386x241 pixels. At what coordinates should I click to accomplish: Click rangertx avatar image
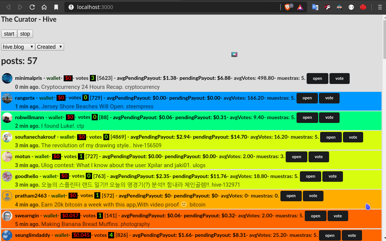tap(7, 98)
